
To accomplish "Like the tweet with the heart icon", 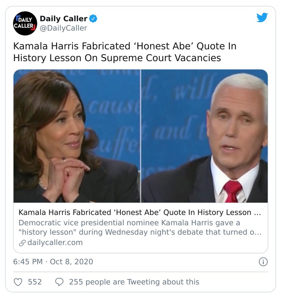I will [x=18, y=282].
